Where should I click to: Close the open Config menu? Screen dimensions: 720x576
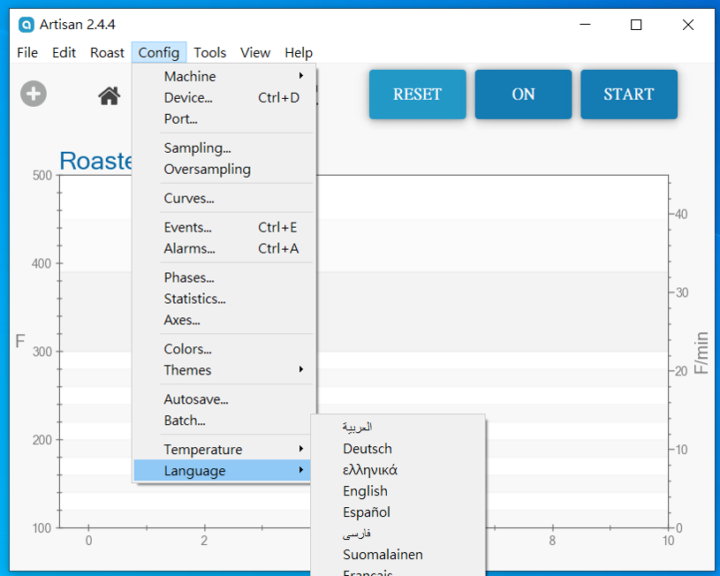coord(159,52)
